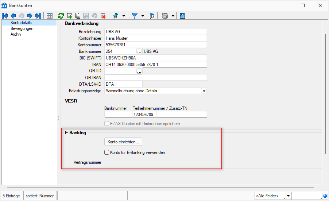Image resolution: width=329 pixels, height=201 pixels.
Task: Maximize the Bankkonten window
Action: click(303, 5)
